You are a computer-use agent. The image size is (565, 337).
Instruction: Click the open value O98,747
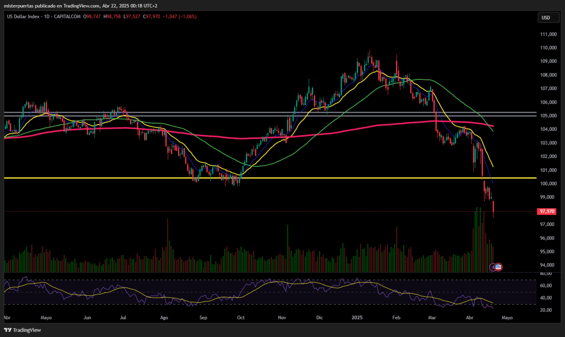(92, 17)
